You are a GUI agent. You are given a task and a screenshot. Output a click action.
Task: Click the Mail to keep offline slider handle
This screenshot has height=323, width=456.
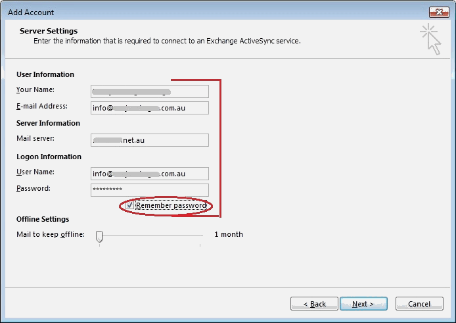(x=99, y=237)
